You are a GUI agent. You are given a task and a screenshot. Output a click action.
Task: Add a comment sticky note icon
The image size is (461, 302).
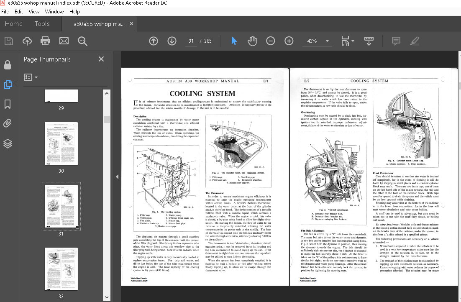pyautogui.click(x=396, y=41)
